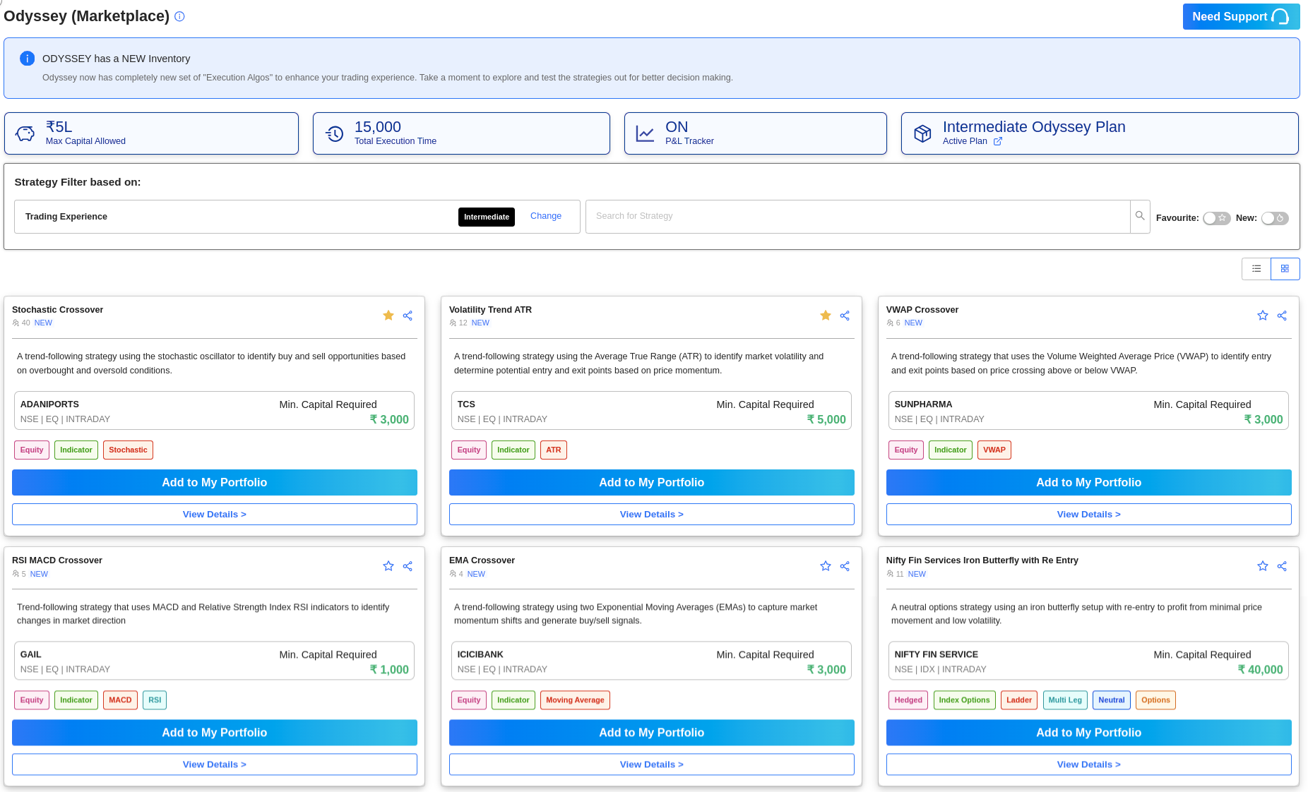Add Nifty Fin Services Iron Butterfly to Portfolio
The height and width of the screenshot is (792, 1308).
click(1089, 733)
